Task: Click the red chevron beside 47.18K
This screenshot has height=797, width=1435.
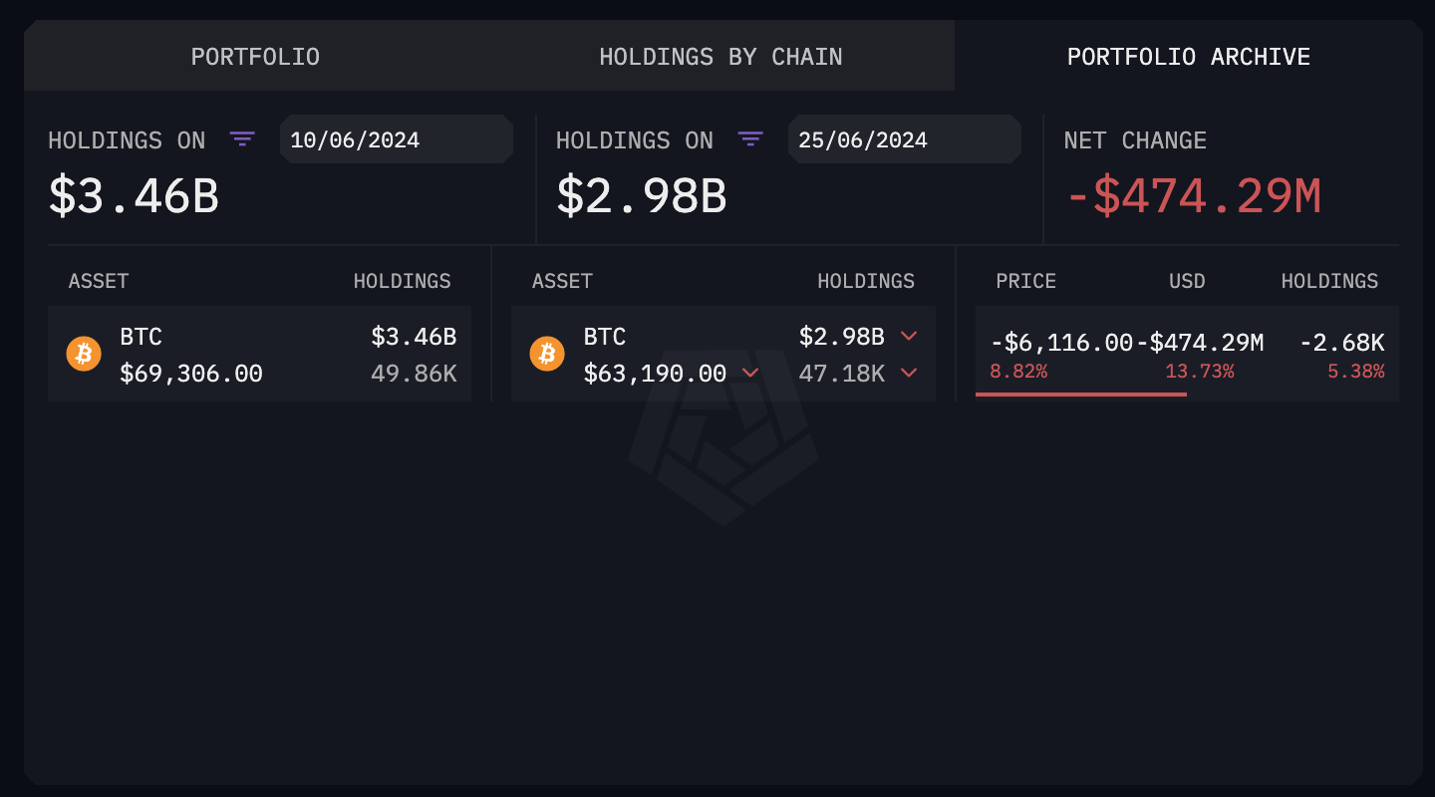Action: (908, 373)
